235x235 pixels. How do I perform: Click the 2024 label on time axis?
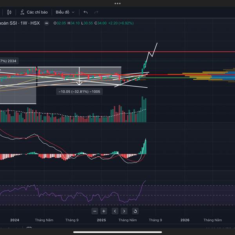coord(14,220)
